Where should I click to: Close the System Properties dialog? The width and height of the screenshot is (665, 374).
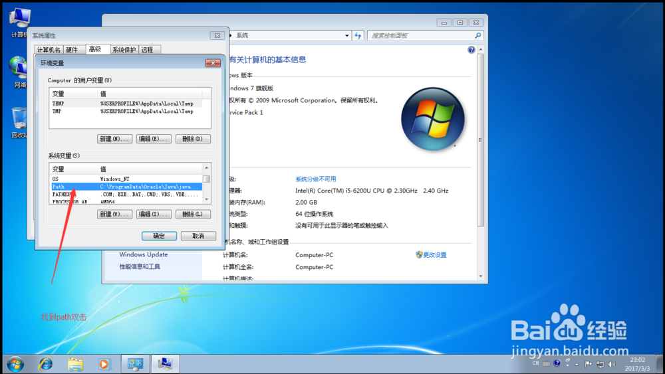217,36
